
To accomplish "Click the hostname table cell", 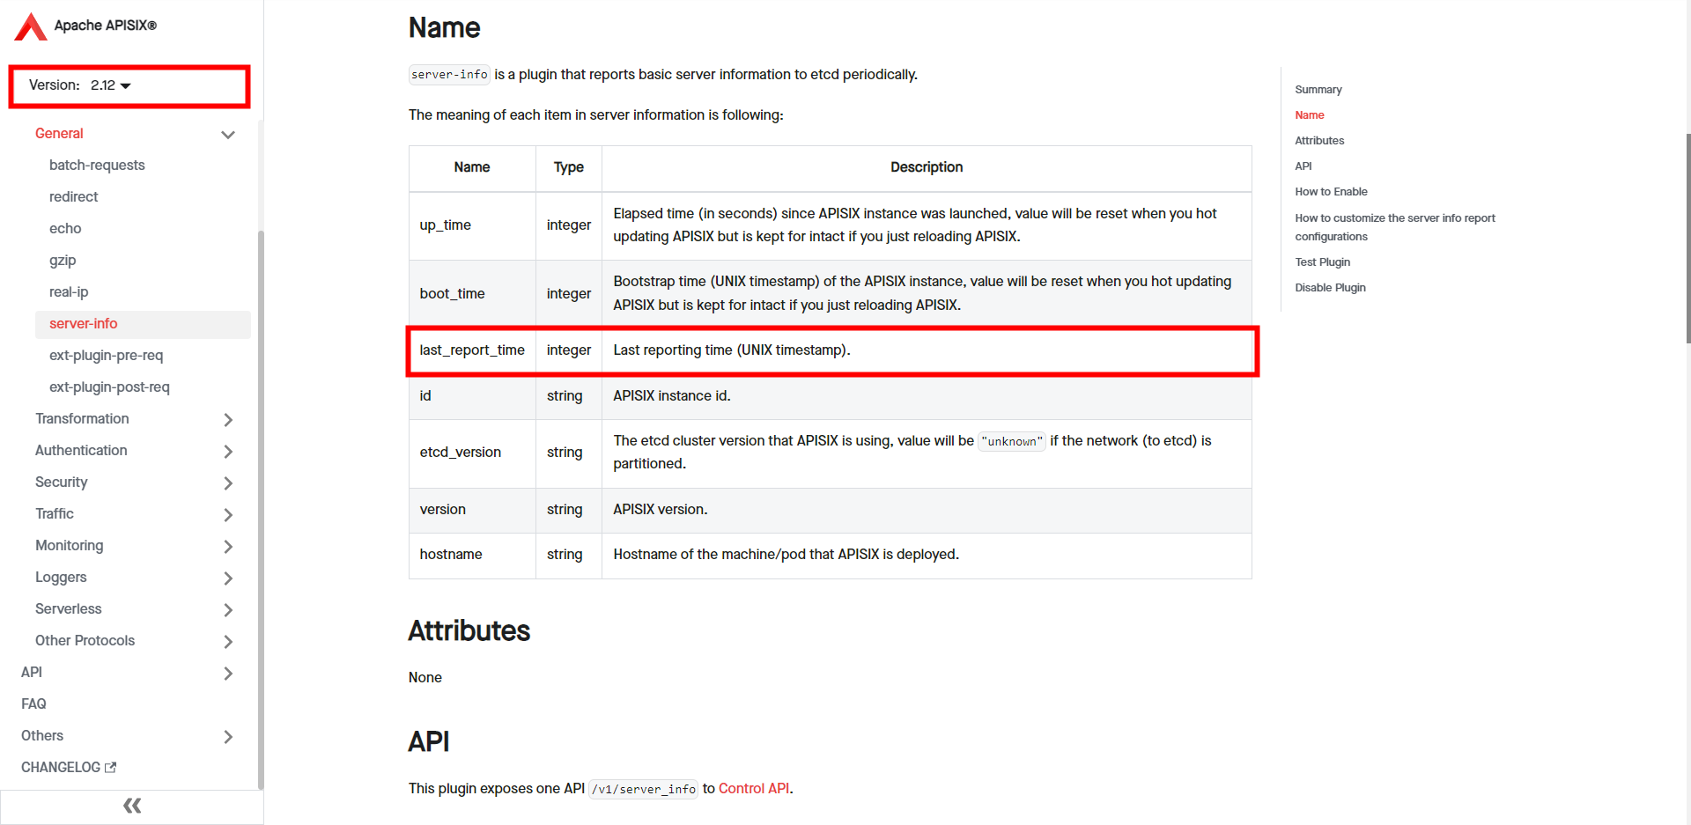I will tap(472, 555).
